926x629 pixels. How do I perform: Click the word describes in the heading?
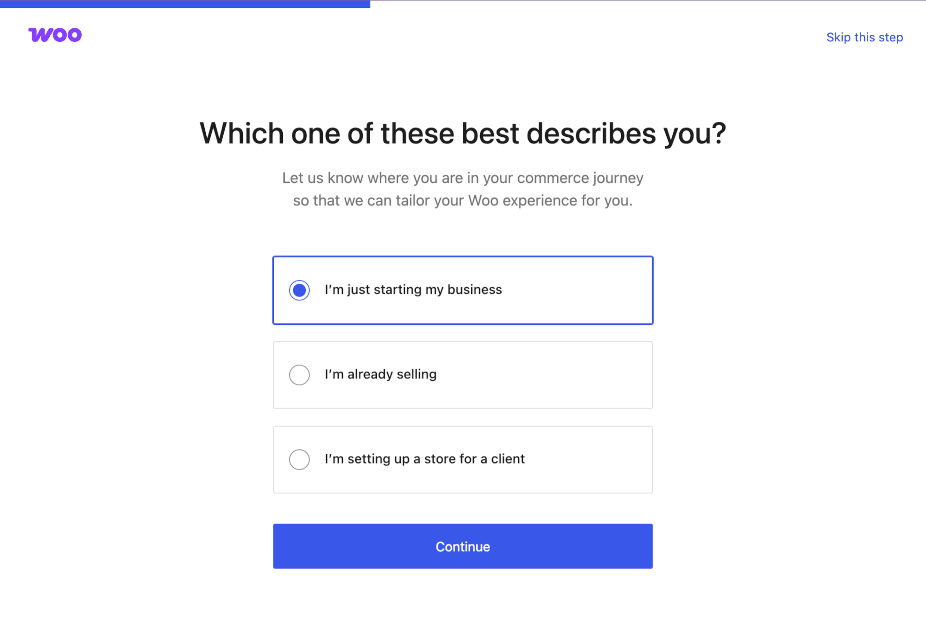point(591,134)
